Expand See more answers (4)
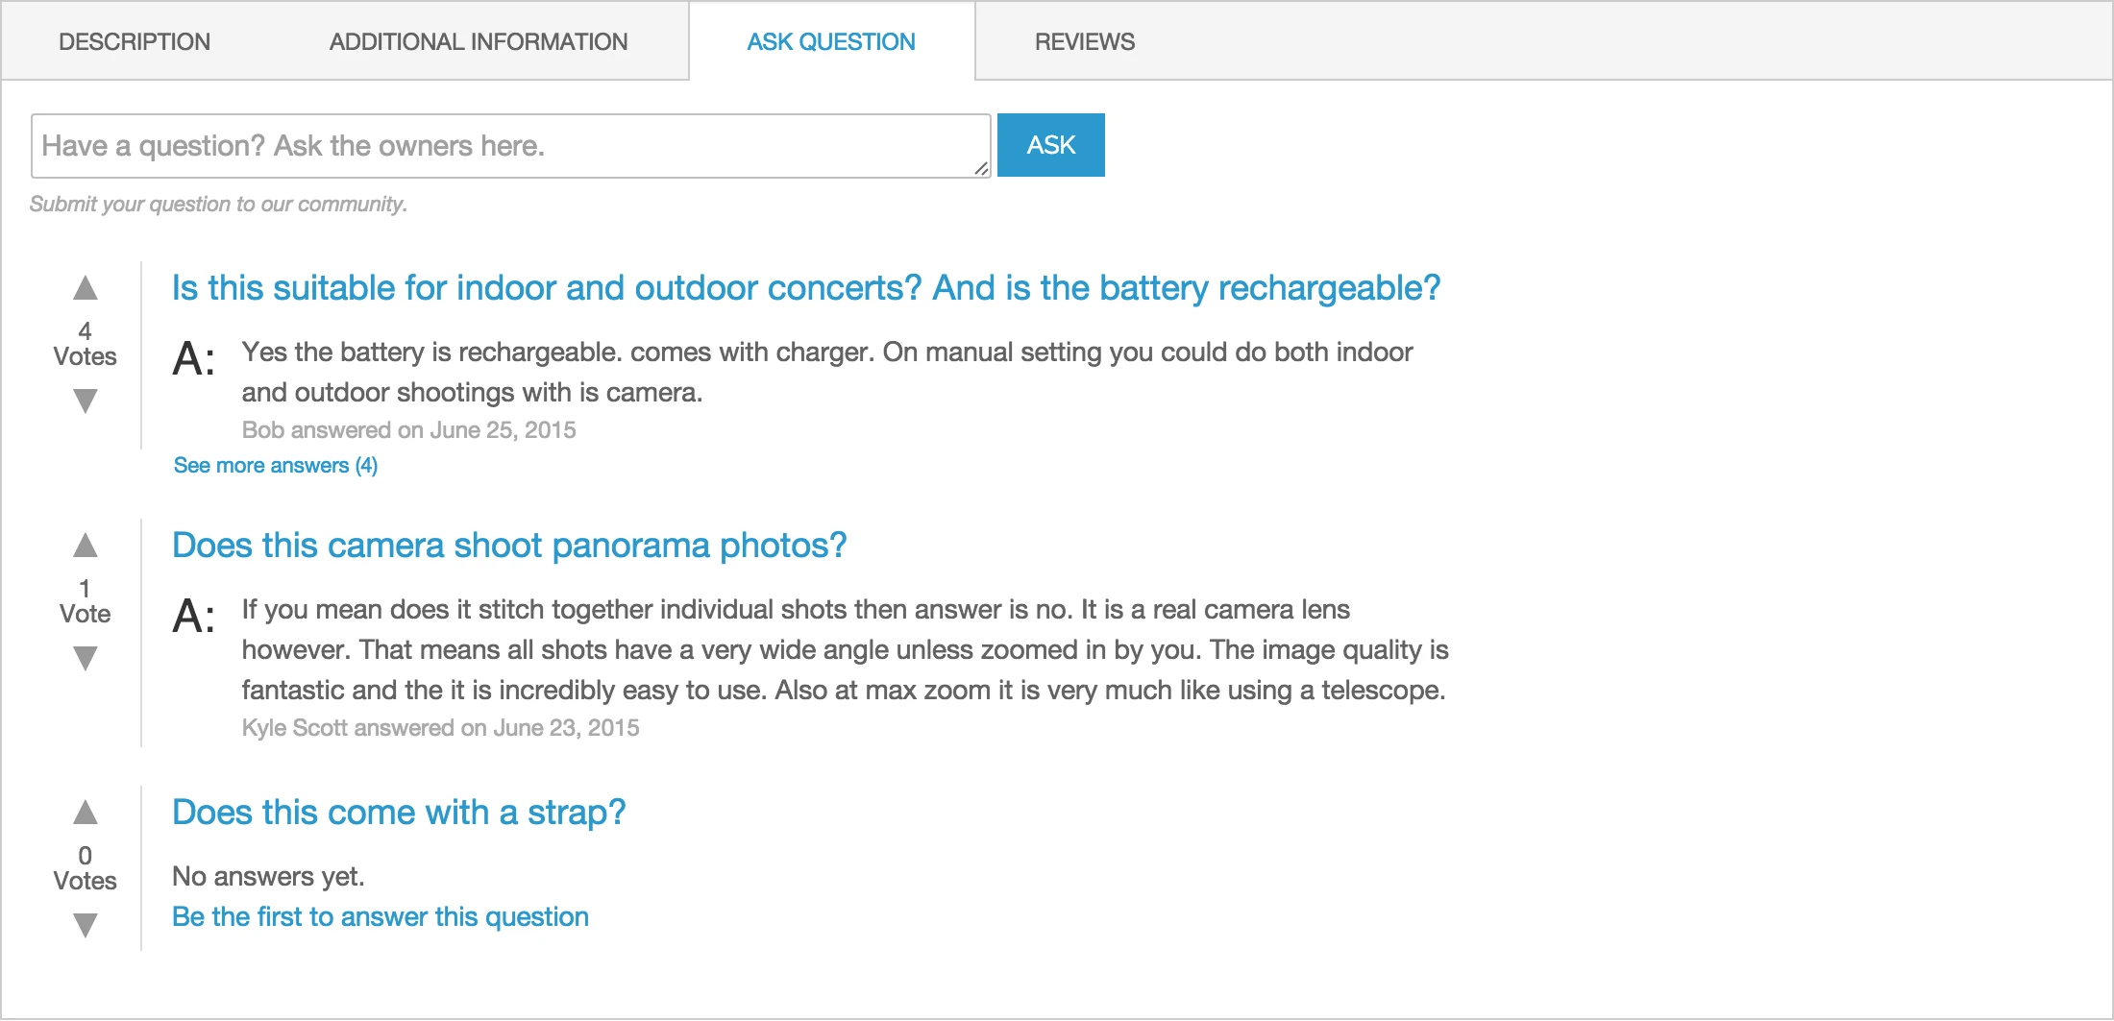The width and height of the screenshot is (2114, 1021). [x=275, y=465]
